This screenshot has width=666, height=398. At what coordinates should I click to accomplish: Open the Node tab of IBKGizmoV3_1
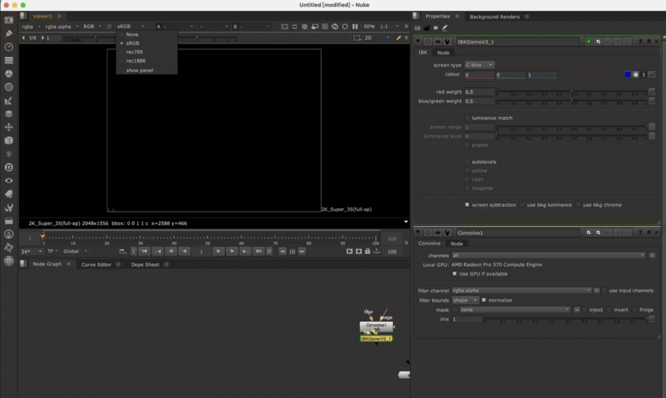[443, 53]
